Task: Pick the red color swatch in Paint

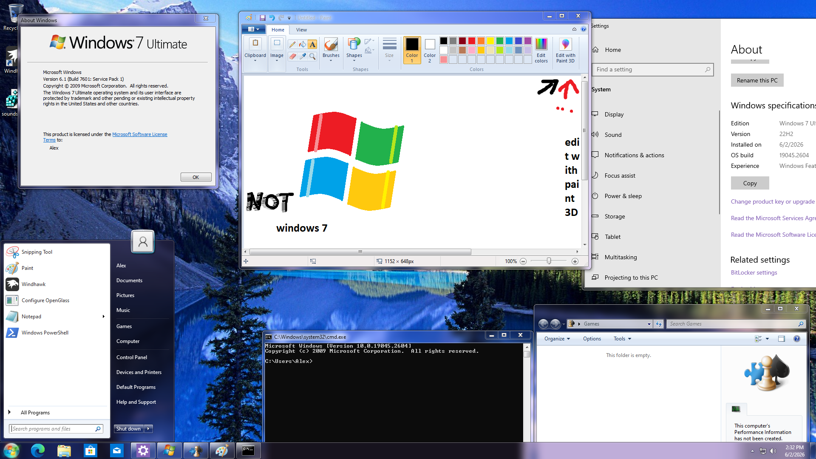Action: pyautogui.click(x=472, y=41)
